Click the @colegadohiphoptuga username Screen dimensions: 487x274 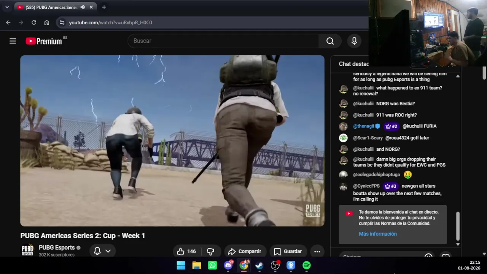pyautogui.click(x=376, y=175)
